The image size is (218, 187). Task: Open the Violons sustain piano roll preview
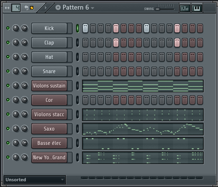coord(143,86)
